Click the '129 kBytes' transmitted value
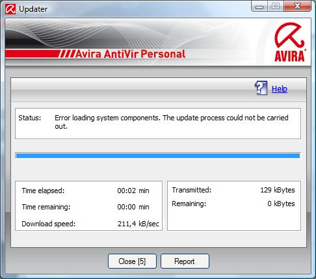316x279 pixels. [x=278, y=190]
